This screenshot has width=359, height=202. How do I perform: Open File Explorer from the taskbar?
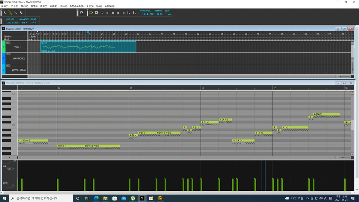pyautogui.click(x=105, y=198)
